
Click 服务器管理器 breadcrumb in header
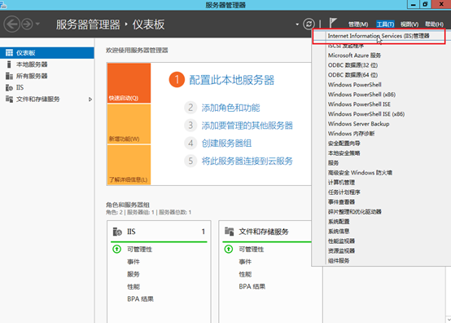(x=88, y=24)
